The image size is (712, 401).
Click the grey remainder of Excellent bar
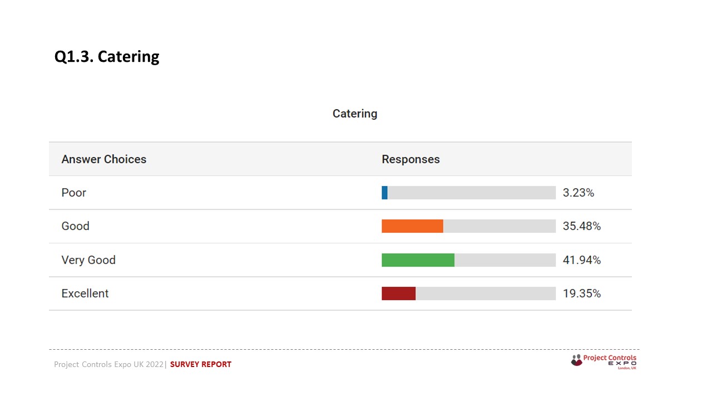coord(486,294)
